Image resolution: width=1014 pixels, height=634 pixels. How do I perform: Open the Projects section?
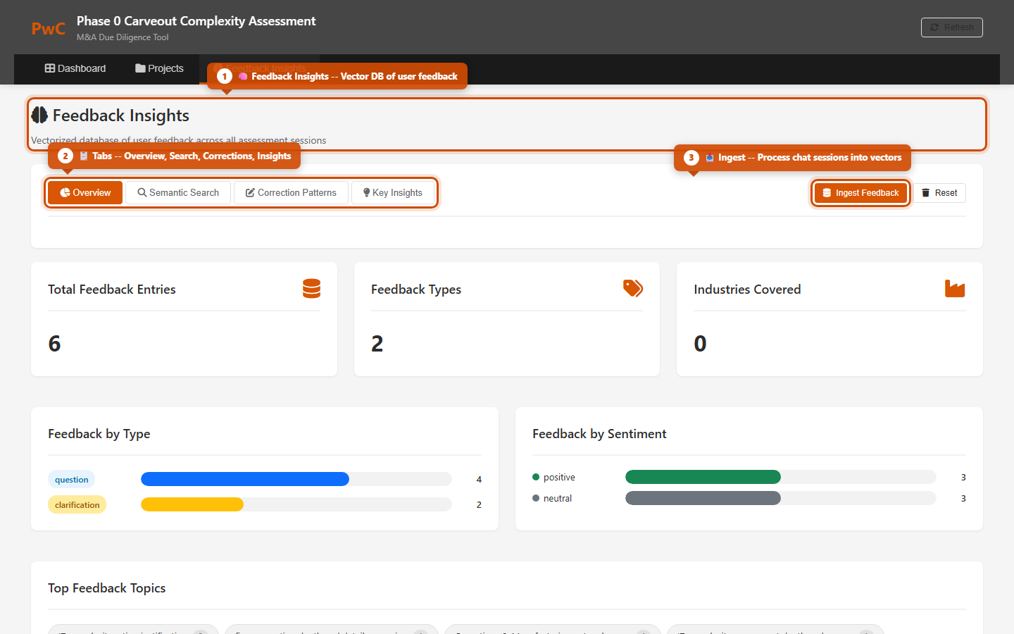point(159,68)
